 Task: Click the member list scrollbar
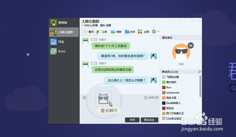pyautogui.click(x=200, y=86)
